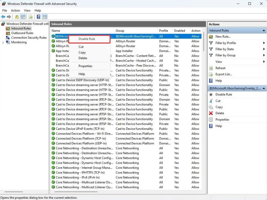Click the Help icon under Inbound Rules actions

[211, 81]
